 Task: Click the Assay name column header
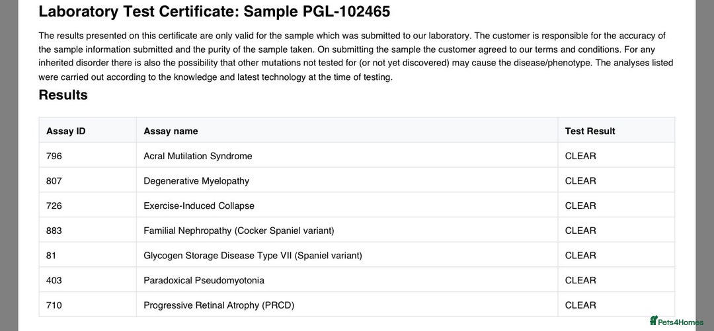click(x=171, y=131)
